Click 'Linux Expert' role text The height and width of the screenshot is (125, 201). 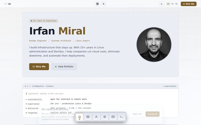tap(83, 41)
